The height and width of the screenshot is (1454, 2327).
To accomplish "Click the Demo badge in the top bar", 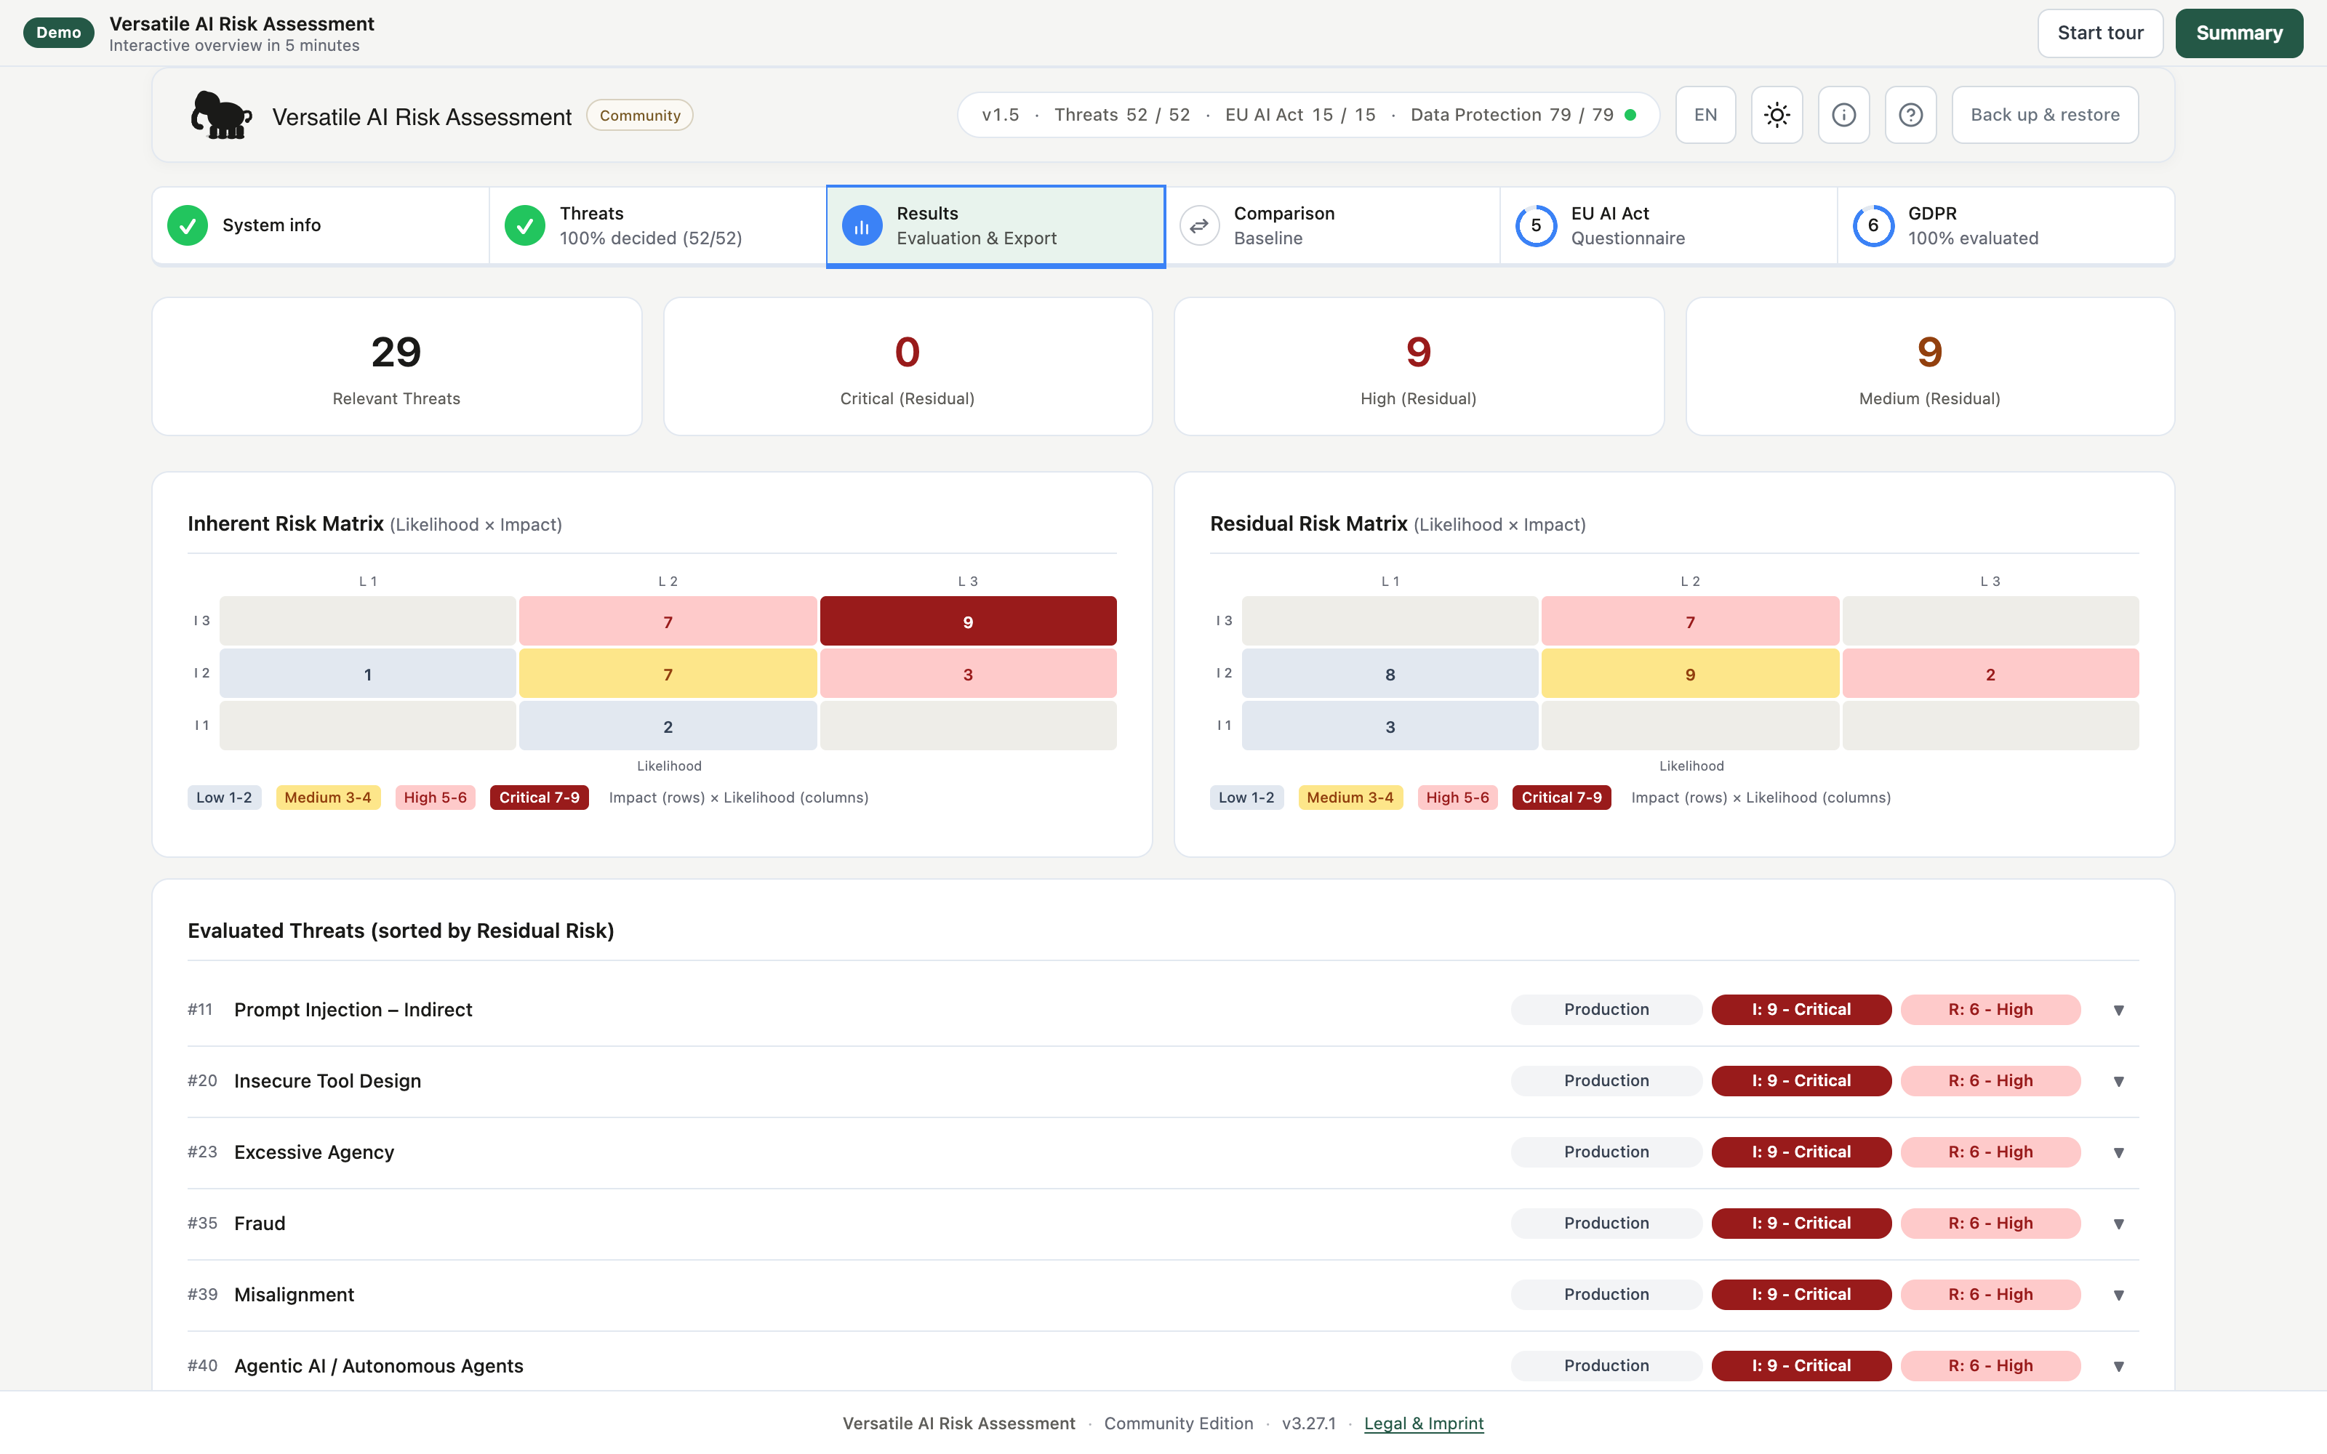I will tap(59, 33).
